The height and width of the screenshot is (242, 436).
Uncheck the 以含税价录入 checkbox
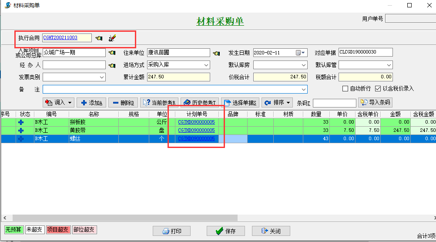pos(378,89)
